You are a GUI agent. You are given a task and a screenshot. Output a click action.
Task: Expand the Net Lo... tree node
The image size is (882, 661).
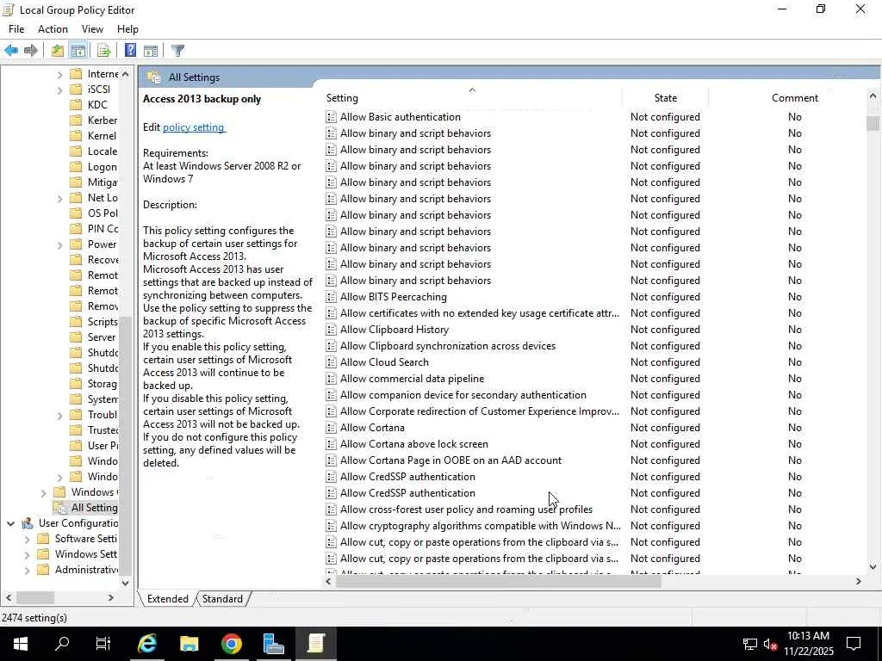(59, 199)
